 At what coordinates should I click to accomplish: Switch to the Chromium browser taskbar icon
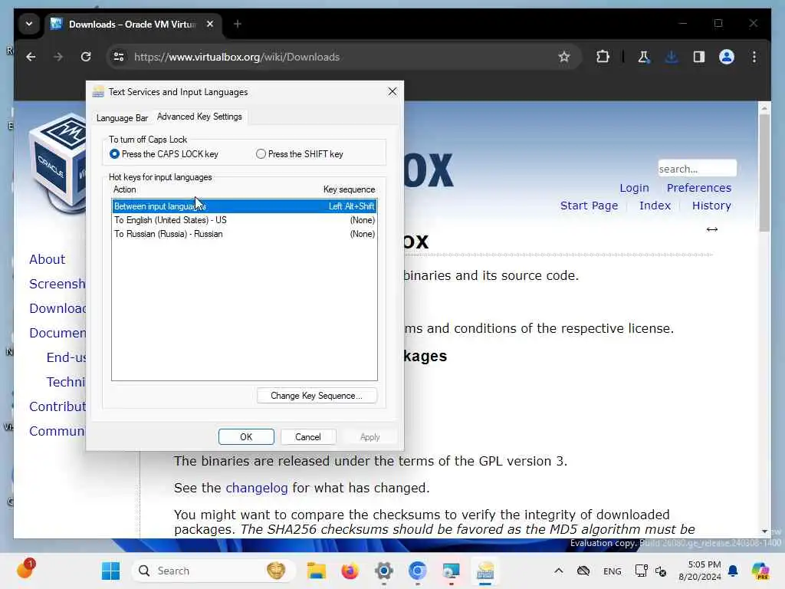(x=418, y=571)
